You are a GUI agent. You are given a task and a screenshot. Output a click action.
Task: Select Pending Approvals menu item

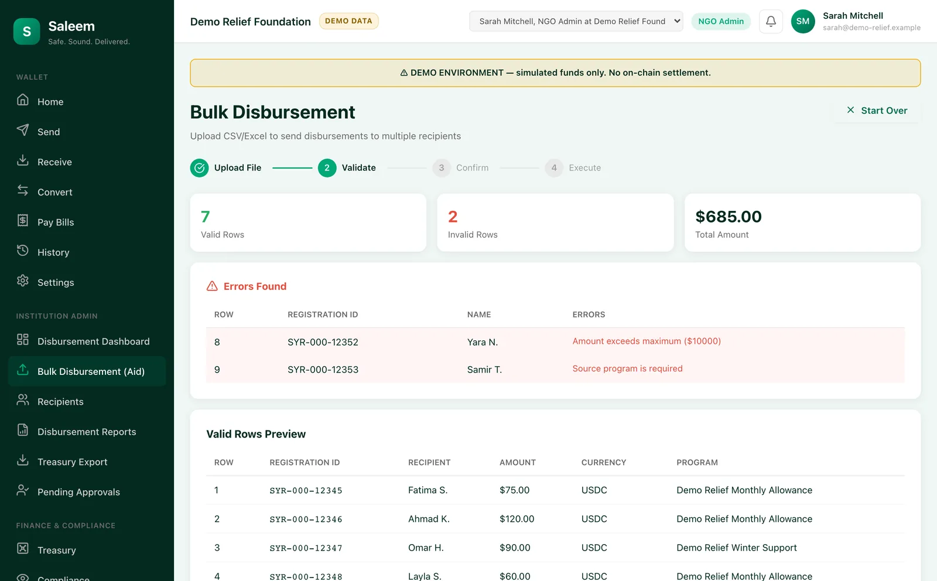pyautogui.click(x=87, y=492)
